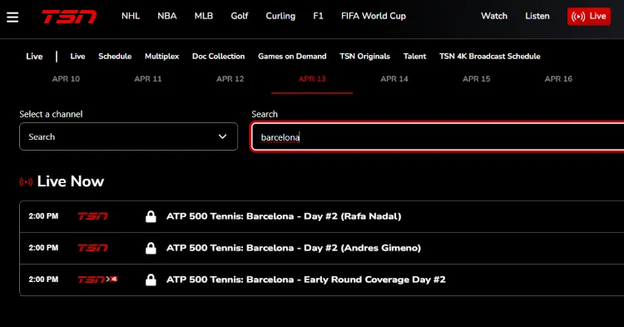This screenshot has height=327, width=624.
Task: Open Barcelona Early Round Coverage Day #2 listing
Action: coord(306,280)
